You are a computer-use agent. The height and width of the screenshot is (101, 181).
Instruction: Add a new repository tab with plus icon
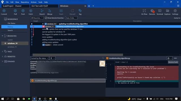[x=89, y=6]
